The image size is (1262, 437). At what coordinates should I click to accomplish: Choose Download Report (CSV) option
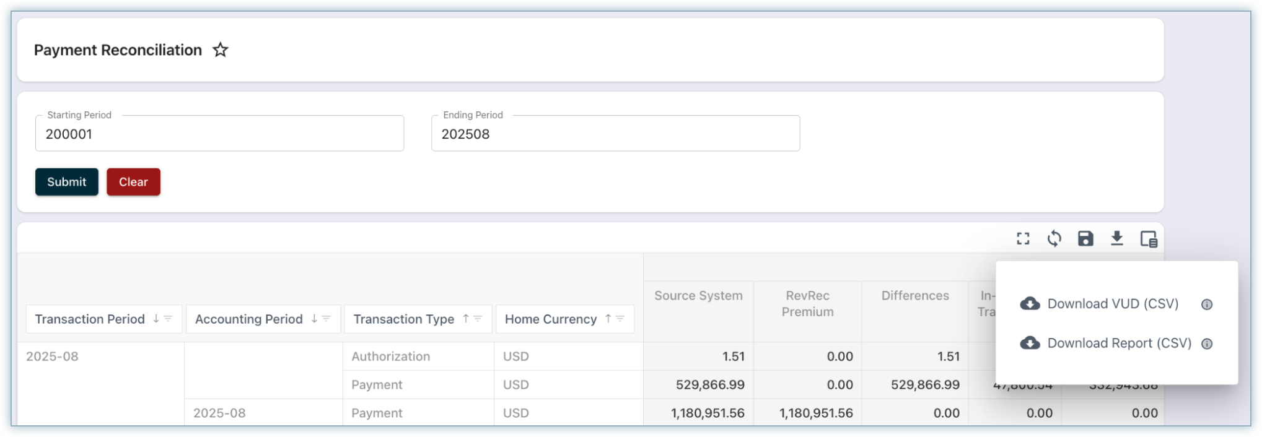[x=1118, y=344]
